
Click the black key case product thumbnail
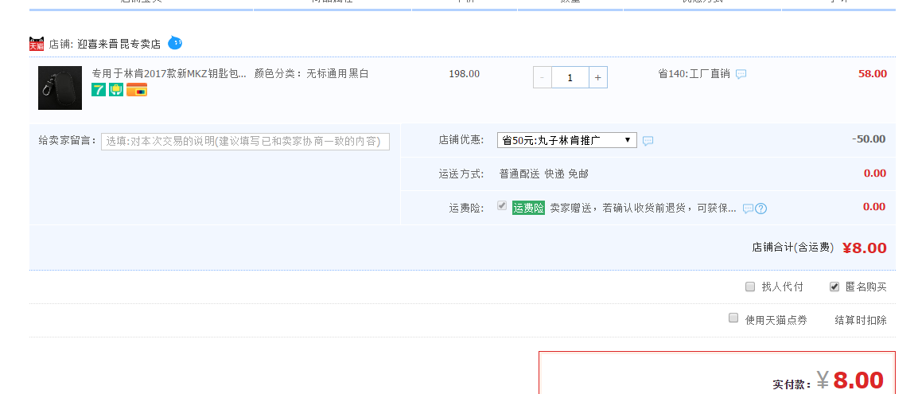click(x=60, y=88)
